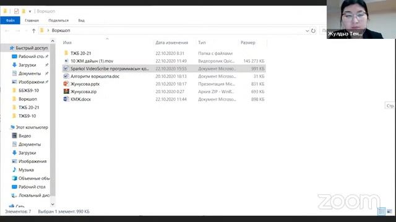396x222 pixels.
Task: Select the Алгоритм воркшопа.doc file icon
Action: [x=66, y=76]
